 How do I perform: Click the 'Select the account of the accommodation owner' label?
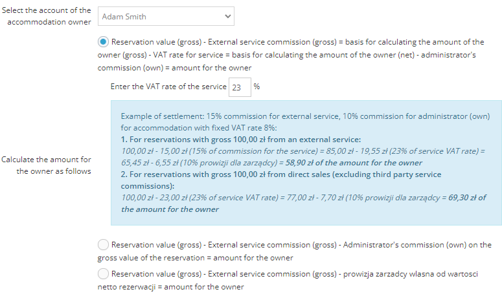(47, 16)
